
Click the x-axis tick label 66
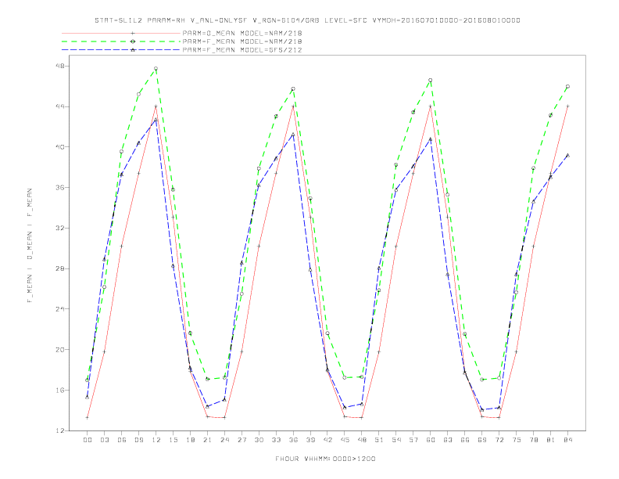(x=465, y=440)
